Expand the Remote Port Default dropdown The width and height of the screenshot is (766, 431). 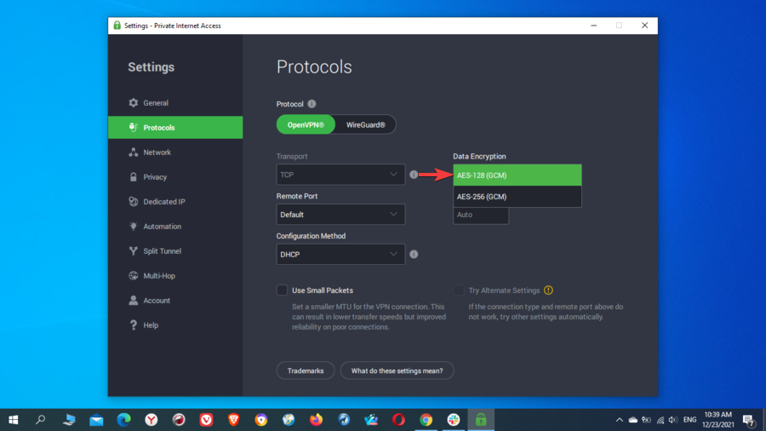point(340,215)
